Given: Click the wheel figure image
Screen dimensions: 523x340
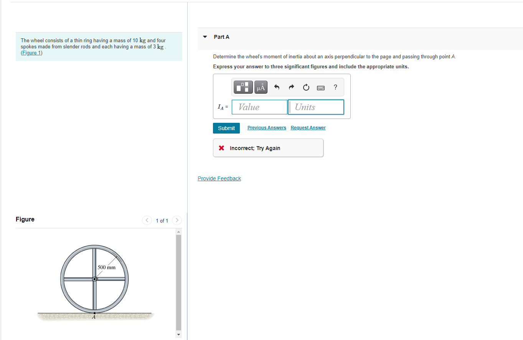Looking at the screenshot, I should (95, 282).
